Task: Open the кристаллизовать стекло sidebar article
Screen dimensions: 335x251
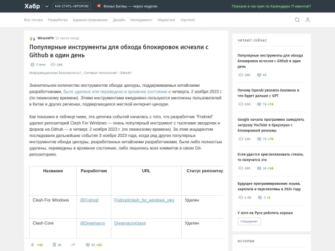Action: (270, 157)
